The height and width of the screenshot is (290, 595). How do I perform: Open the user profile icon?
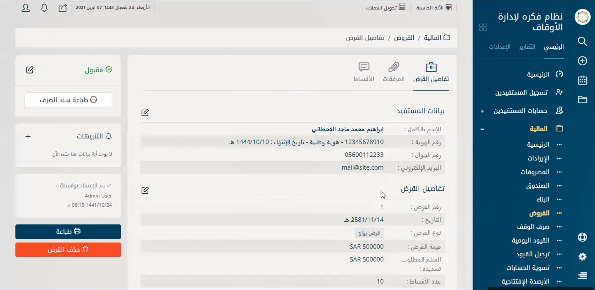point(25,8)
